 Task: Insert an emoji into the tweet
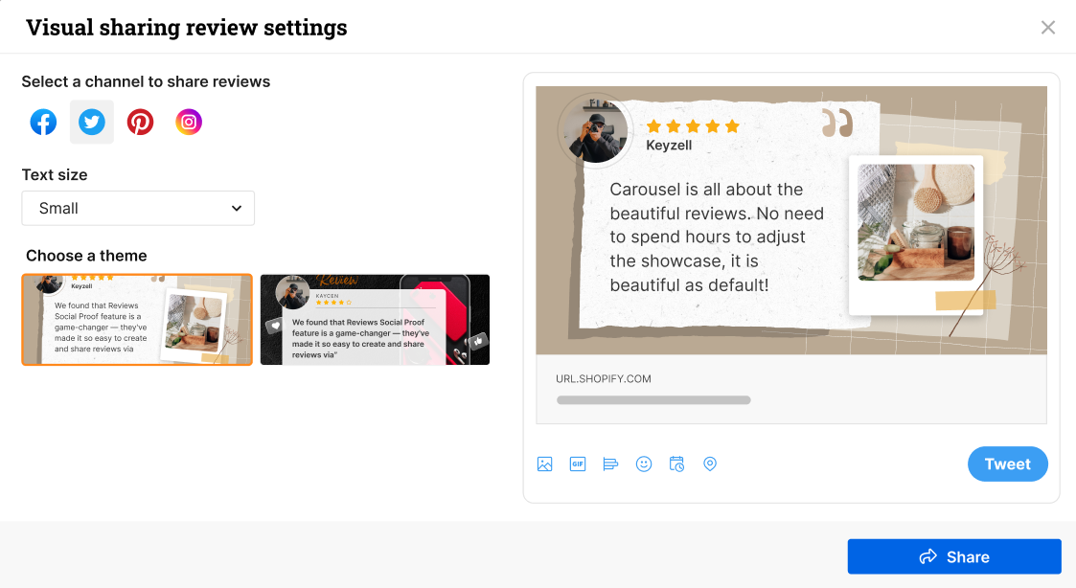[643, 464]
